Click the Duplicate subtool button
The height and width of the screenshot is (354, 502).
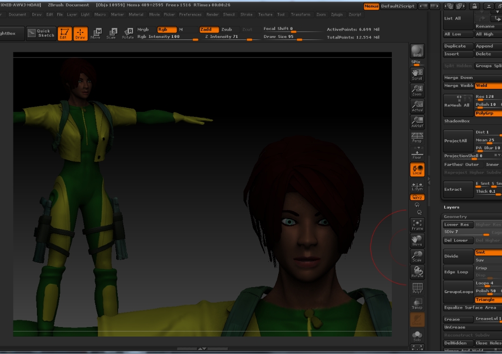(458, 46)
